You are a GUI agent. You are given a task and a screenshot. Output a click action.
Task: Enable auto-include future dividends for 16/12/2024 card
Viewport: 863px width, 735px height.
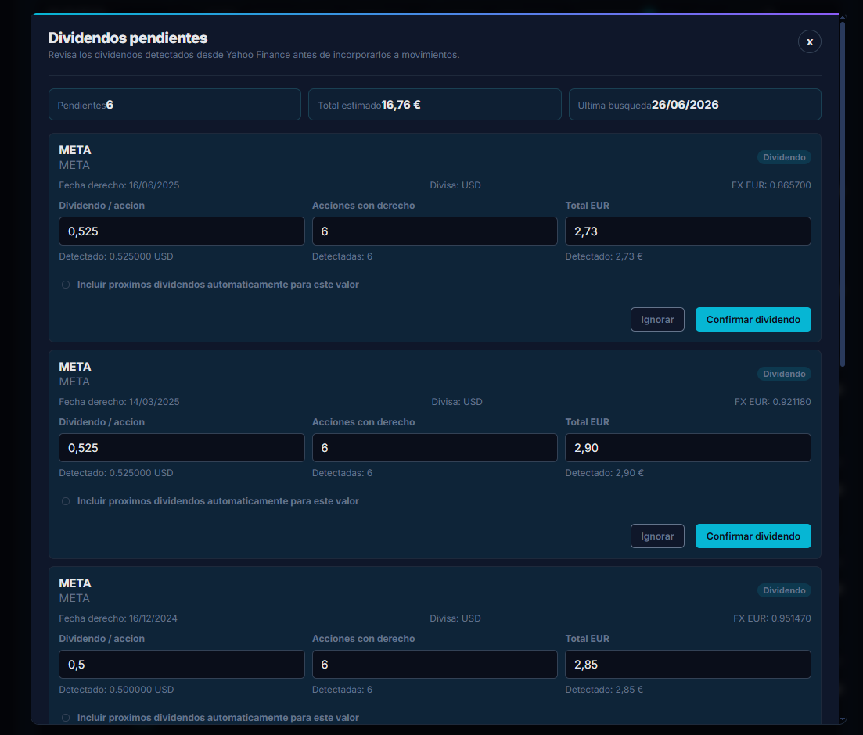tap(66, 718)
